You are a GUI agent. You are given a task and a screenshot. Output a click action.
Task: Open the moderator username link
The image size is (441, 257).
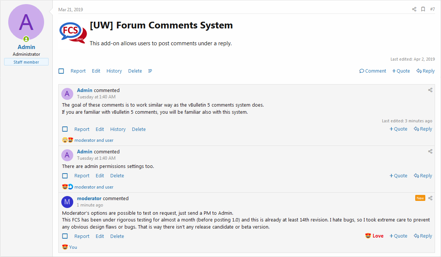(x=89, y=198)
